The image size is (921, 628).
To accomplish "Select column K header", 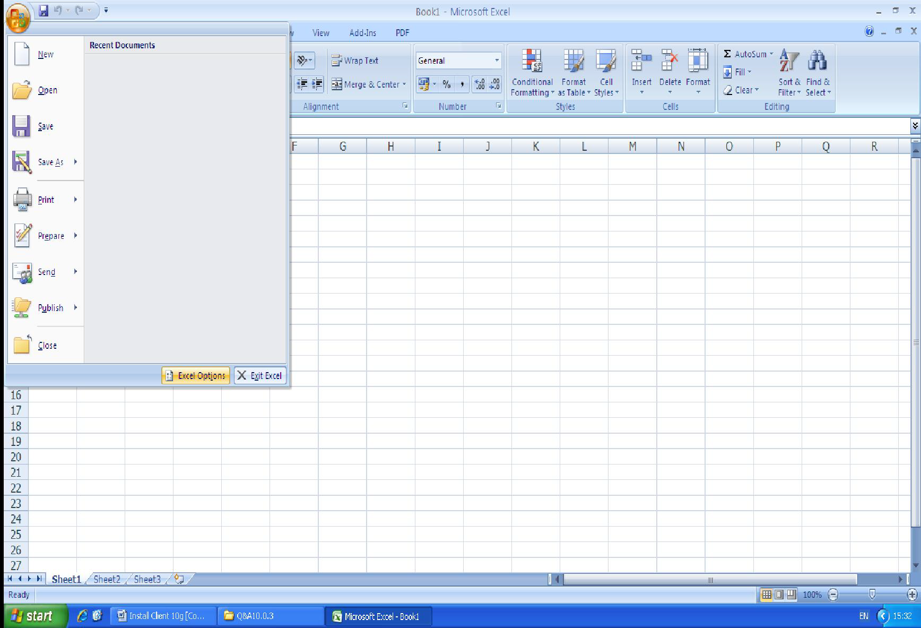I will pyautogui.click(x=536, y=147).
